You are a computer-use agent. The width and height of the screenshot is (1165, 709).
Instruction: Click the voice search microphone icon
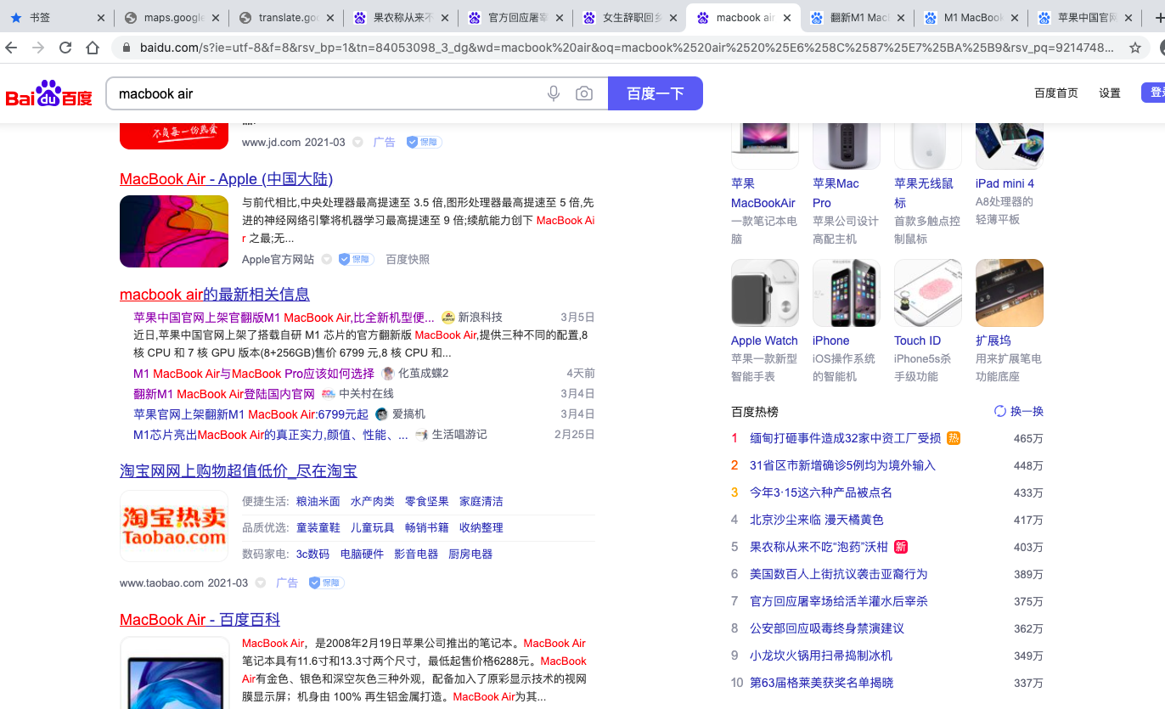(x=554, y=93)
